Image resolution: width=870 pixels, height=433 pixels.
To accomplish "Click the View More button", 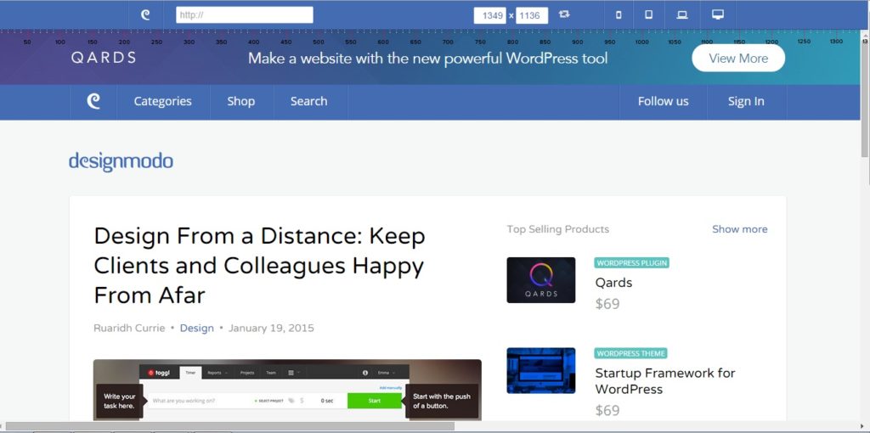I will tap(738, 59).
